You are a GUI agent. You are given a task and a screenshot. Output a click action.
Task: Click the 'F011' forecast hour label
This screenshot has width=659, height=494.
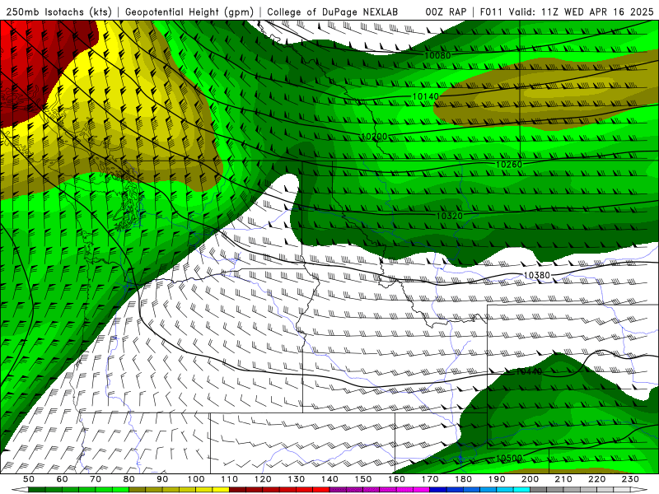491,12
